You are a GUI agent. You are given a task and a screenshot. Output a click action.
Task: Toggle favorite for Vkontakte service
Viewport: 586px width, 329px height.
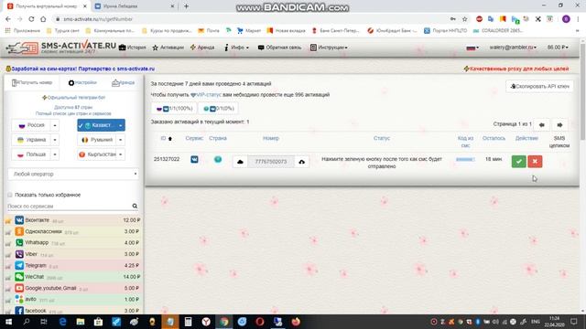coord(8,221)
